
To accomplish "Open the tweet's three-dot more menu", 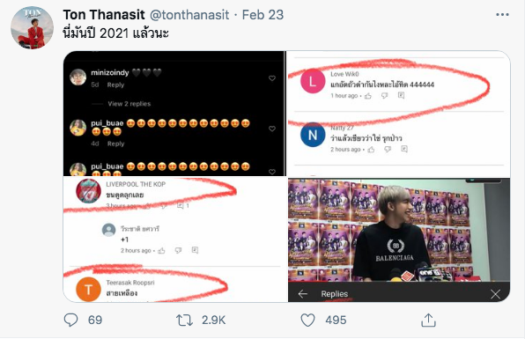I will pyautogui.click(x=502, y=15).
